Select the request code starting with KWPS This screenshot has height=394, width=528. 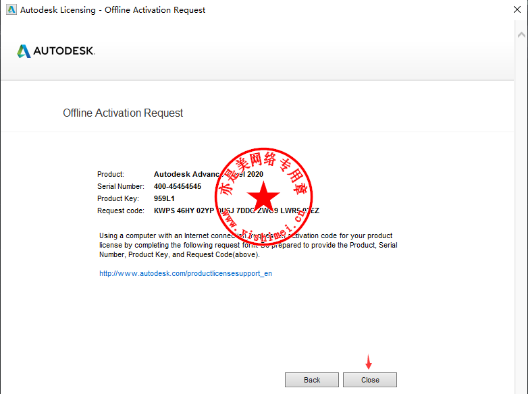pos(236,211)
